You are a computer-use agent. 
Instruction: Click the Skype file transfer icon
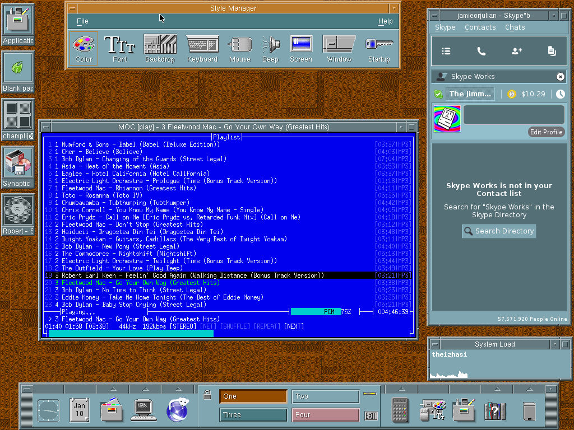[552, 51]
